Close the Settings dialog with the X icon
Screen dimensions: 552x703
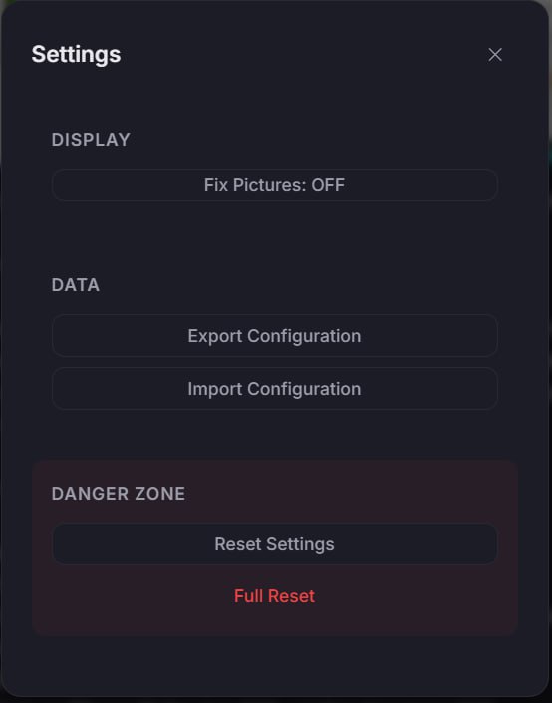point(495,55)
